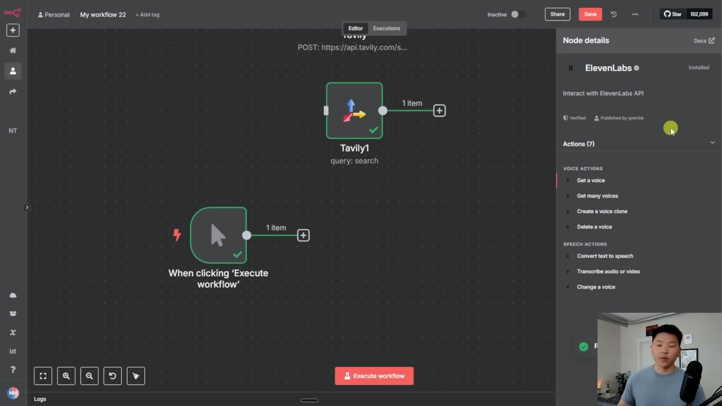Click the Installed status label
This screenshot has height=406, width=722.
tap(699, 68)
